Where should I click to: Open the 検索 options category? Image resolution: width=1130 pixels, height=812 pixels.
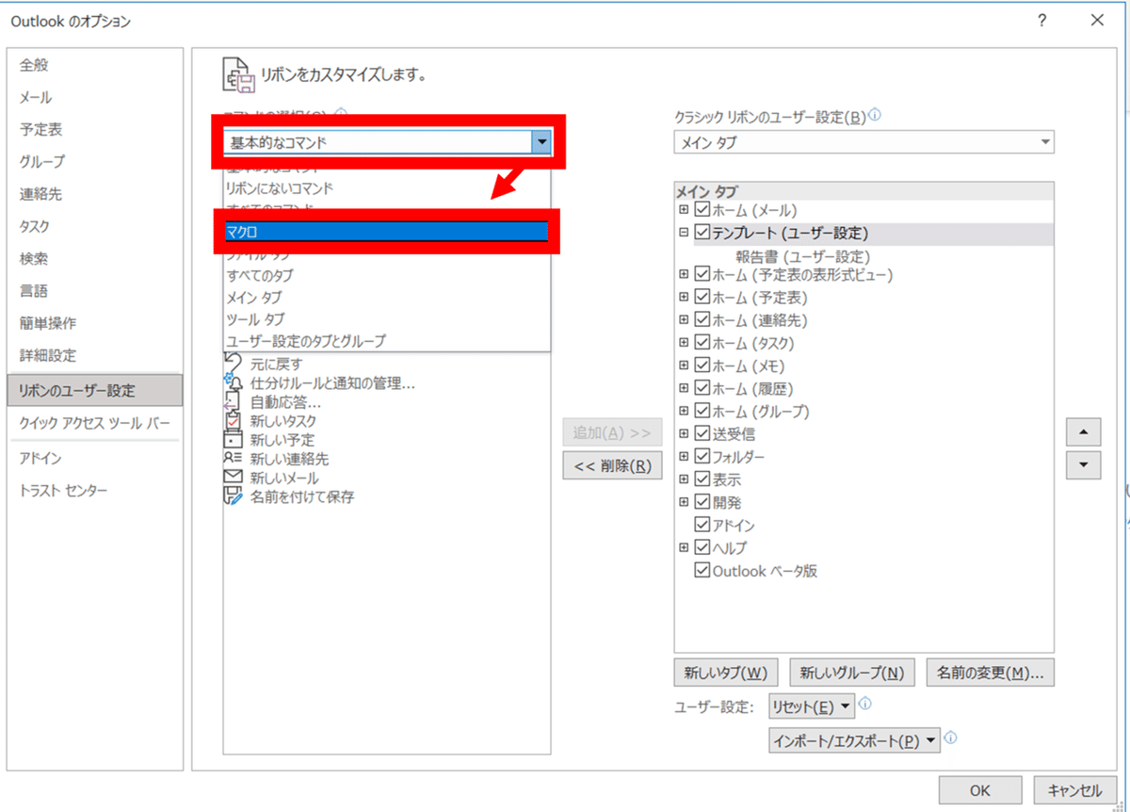(94, 258)
